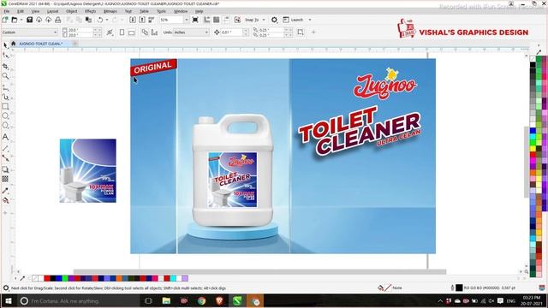Switch to JUGNOO-TOILET CLEAN document tab

(40, 44)
